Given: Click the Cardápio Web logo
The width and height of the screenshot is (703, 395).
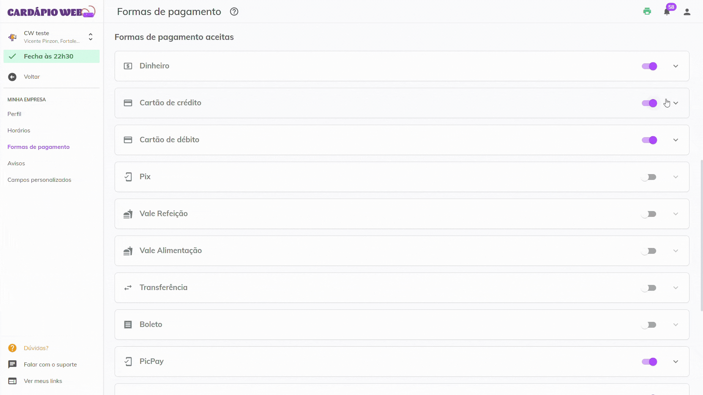Looking at the screenshot, I should [x=51, y=12].
